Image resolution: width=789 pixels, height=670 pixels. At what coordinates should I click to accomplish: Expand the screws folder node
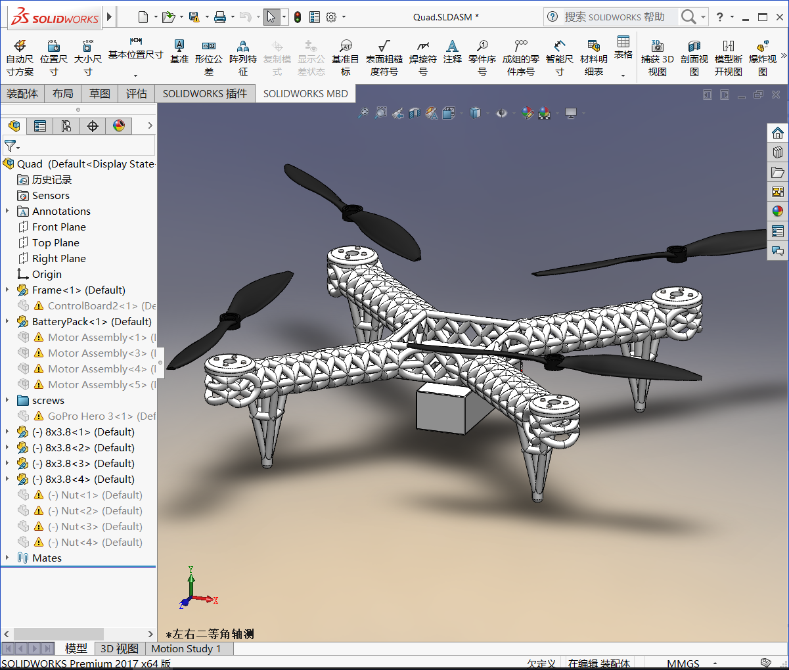pos(7,400)
